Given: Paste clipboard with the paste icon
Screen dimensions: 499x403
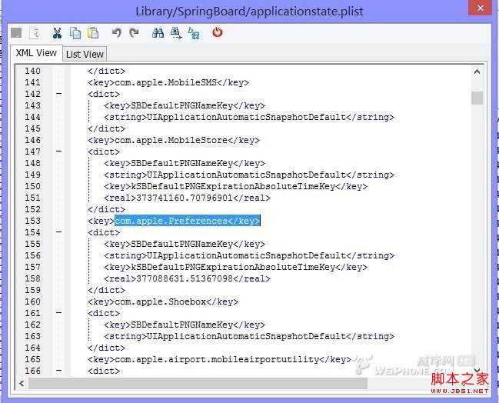Looking at the screenshot, I should [93, 33].
